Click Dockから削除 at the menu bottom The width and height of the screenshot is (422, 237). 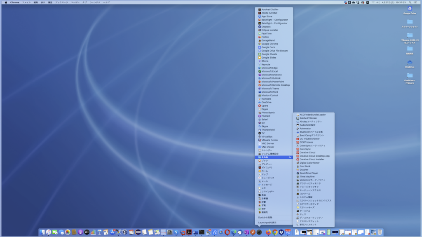265,217
